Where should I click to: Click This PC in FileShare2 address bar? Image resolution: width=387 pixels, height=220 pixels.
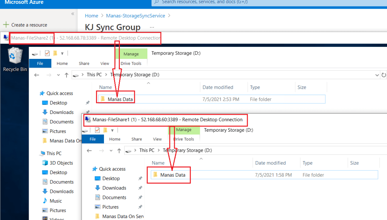94,75
